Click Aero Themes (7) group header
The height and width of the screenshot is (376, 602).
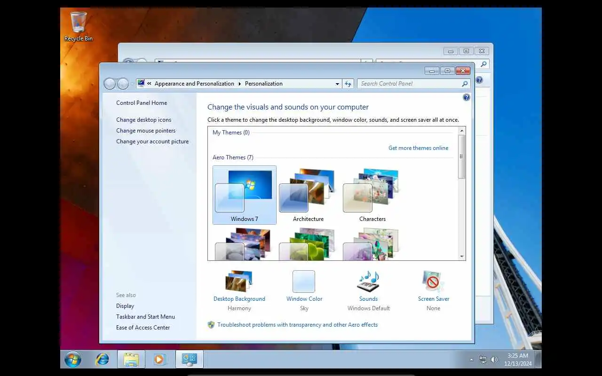point(233,157)
